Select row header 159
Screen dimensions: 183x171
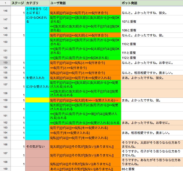5,100
